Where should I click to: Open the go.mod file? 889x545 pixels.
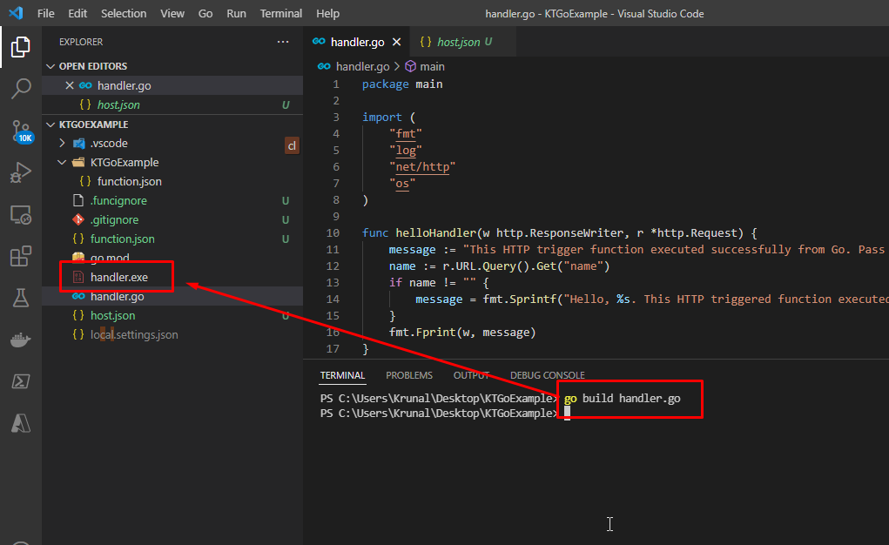tap(172, 258)
